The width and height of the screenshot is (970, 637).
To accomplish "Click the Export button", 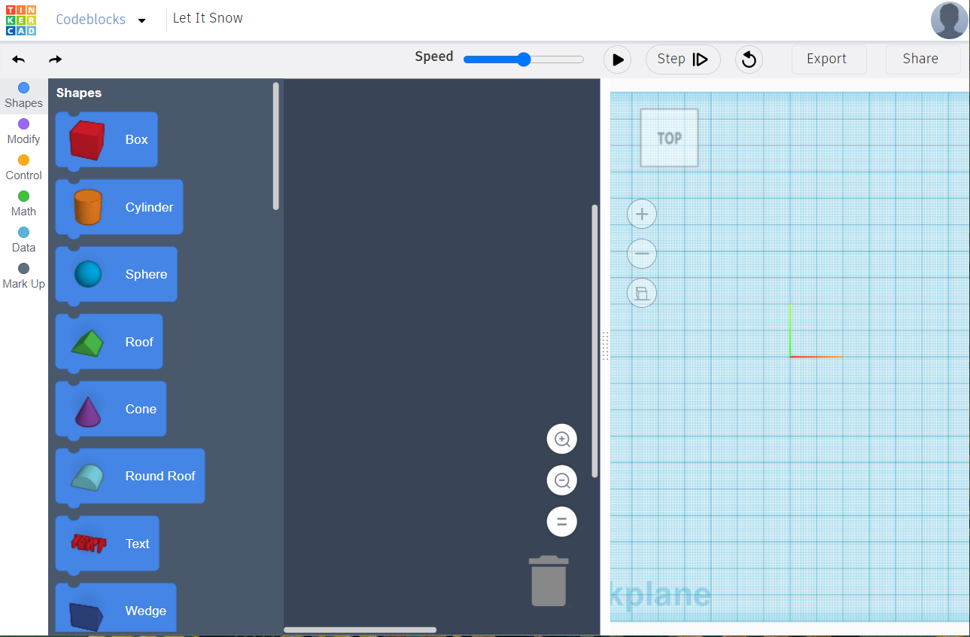I will (829, 59).
